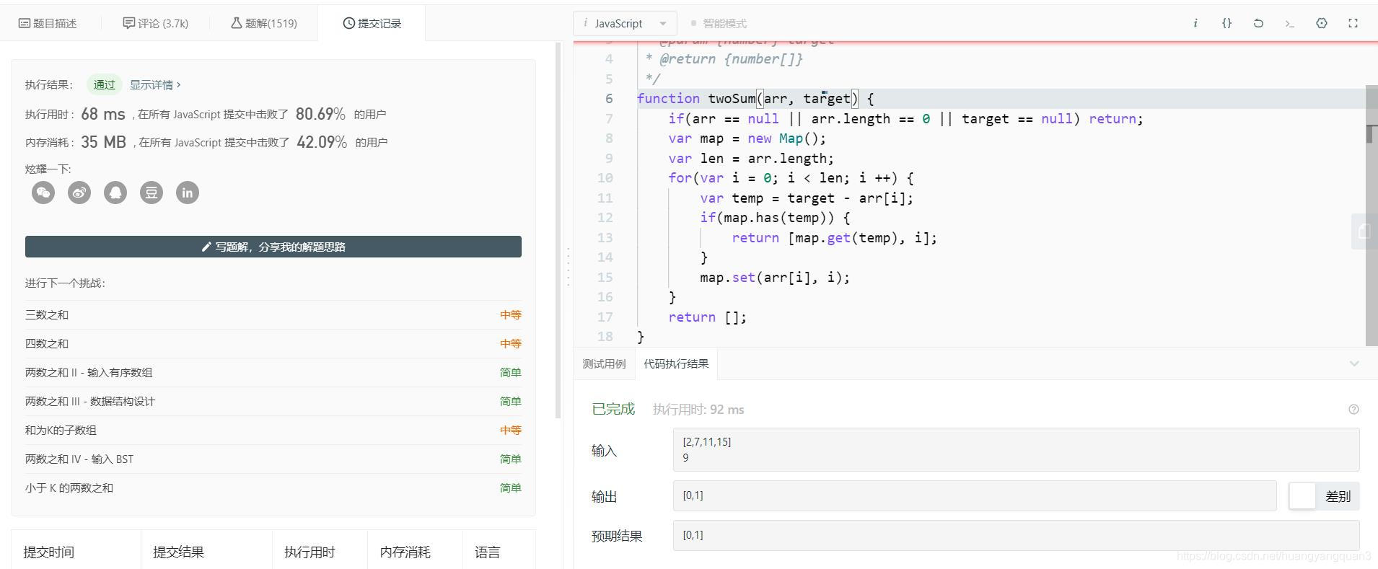Reset code with the restore icon
The width and height of the screenshot is (1378, 569).
tap(1258, 23)
